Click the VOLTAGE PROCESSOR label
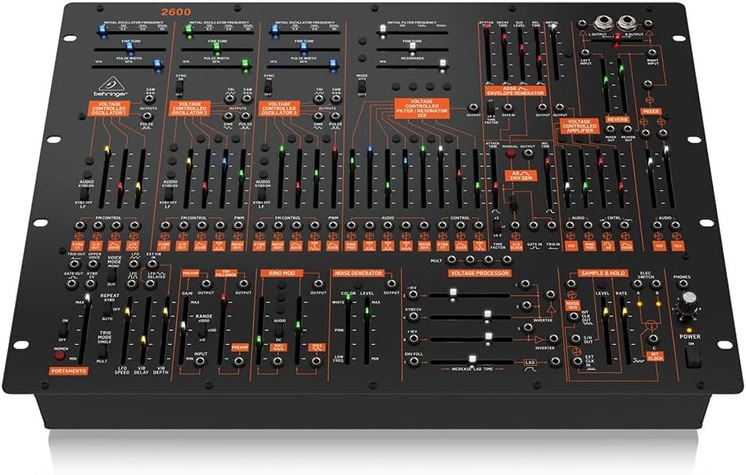 (479, 273)
